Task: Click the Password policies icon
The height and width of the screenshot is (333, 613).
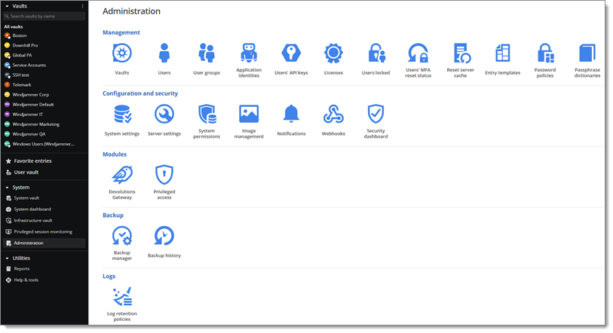Action: [545, 54]
